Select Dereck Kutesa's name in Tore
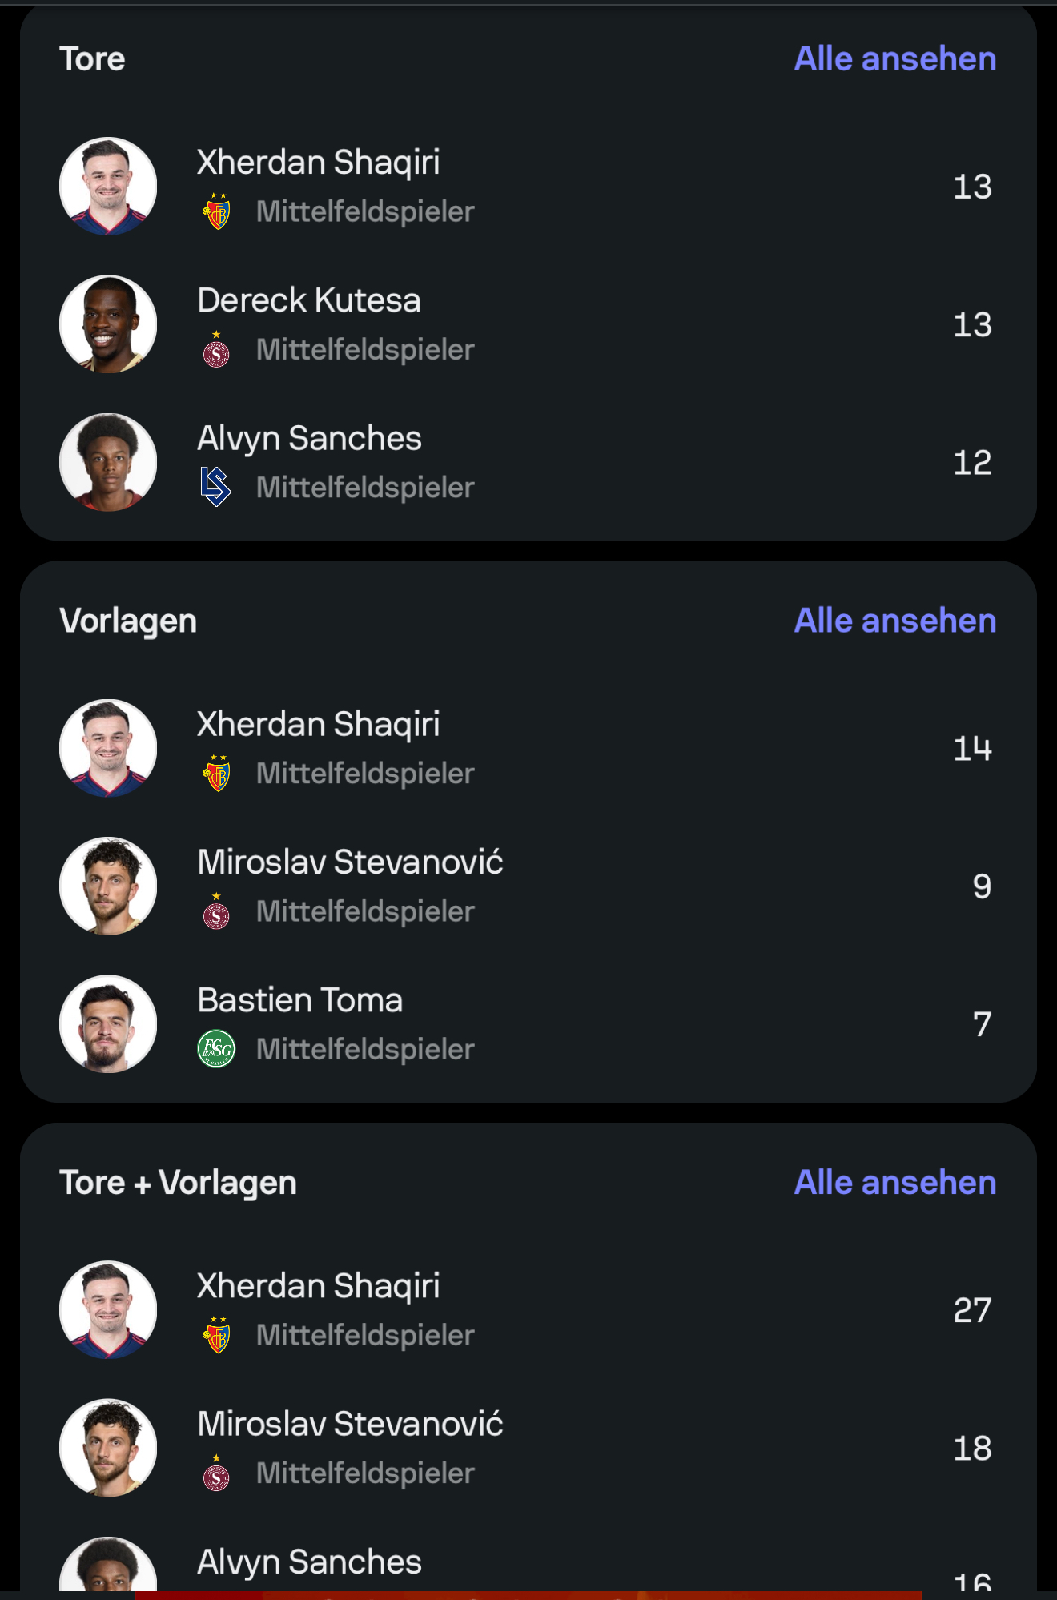Screen dimensions: 1057x1600 tap(309, 301)
